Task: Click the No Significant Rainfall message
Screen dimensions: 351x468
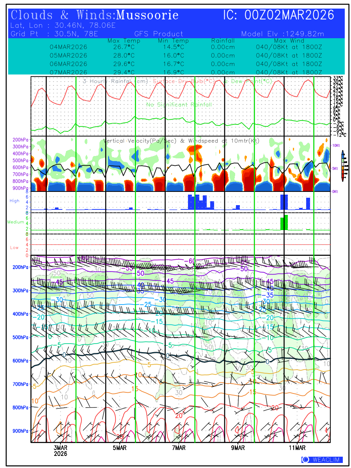Action: tap(179, 105)
